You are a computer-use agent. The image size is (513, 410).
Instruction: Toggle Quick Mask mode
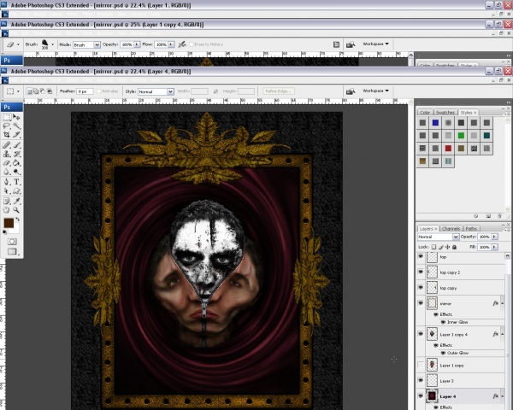[12, 242]
